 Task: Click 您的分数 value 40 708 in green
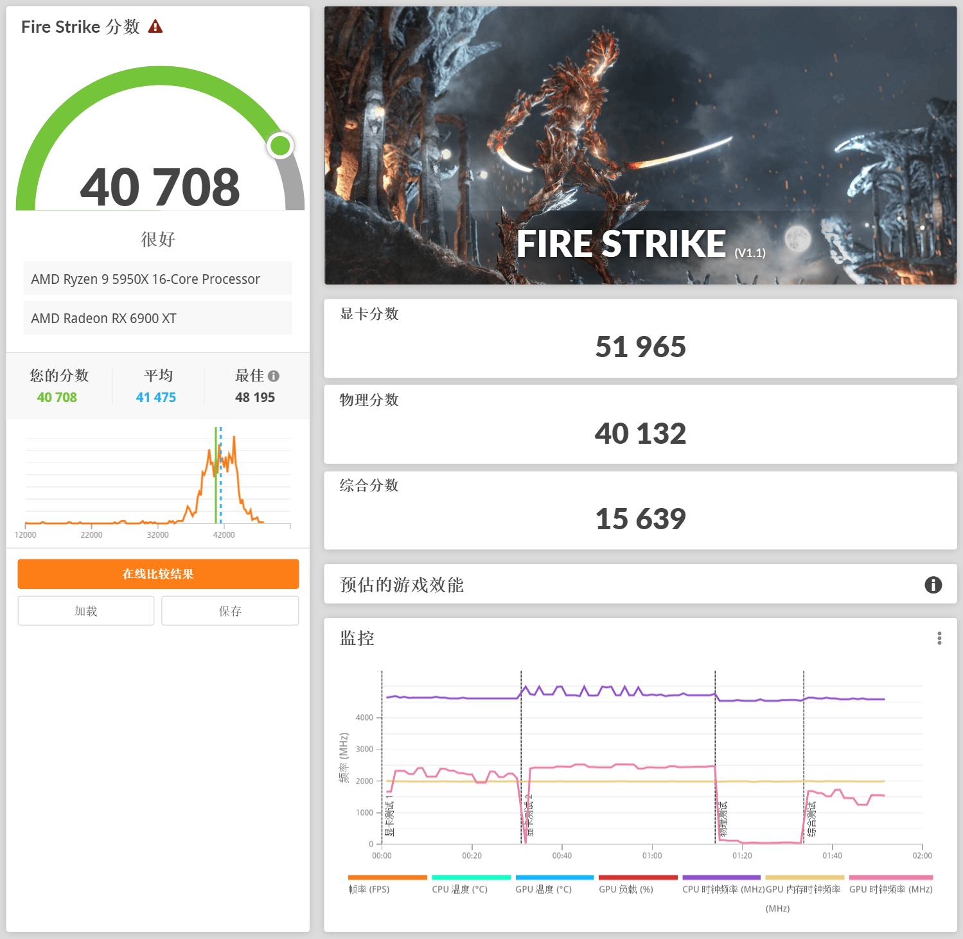57,398
